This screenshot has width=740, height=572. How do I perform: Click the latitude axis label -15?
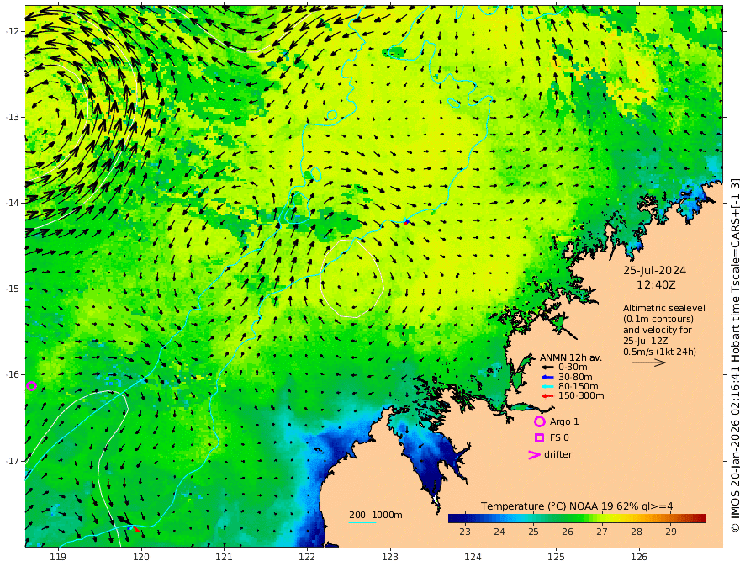(13, 289)
